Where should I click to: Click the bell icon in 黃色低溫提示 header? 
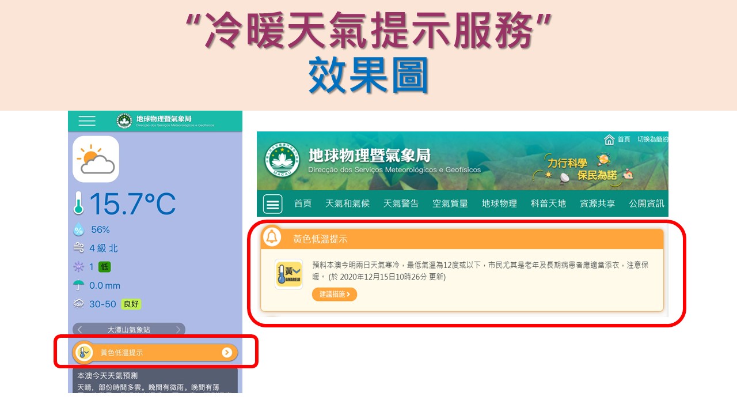point(272,237)
